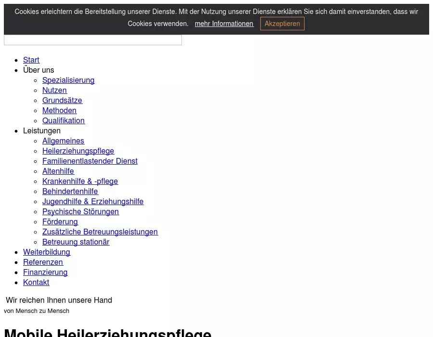Open the Finanzierung page

tap(45, 272)
